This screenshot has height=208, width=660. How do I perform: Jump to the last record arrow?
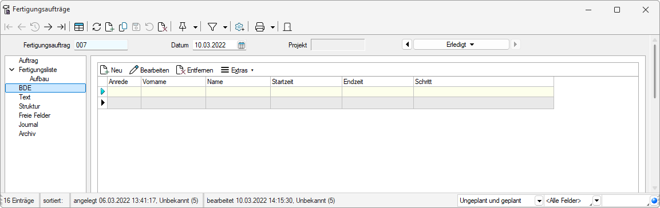[61, 27]
